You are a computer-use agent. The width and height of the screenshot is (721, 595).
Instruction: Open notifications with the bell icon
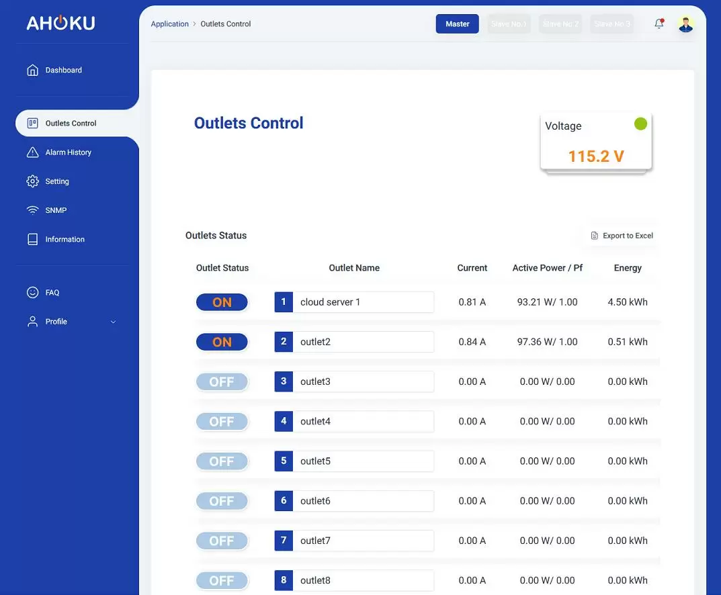coord(659,24)
